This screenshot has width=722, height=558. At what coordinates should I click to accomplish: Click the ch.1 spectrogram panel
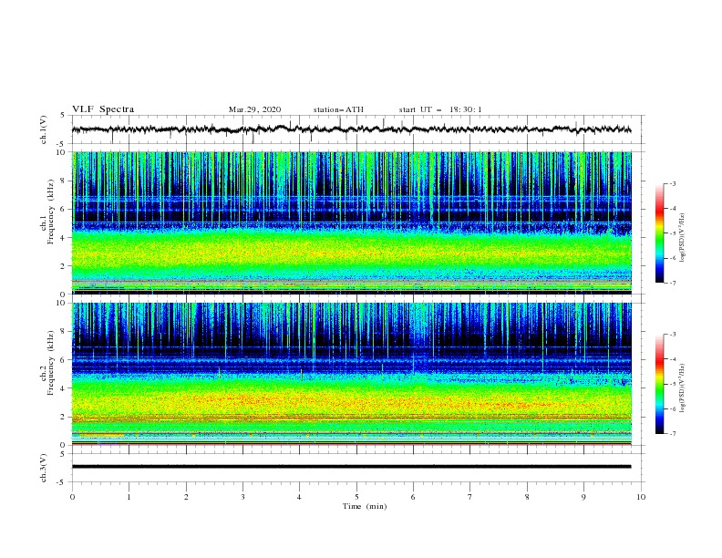[352, 222]
